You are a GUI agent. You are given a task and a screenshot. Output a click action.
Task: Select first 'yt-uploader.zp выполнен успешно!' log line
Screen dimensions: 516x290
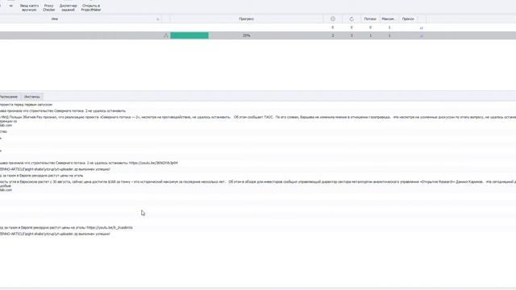(x=55, y=169)
